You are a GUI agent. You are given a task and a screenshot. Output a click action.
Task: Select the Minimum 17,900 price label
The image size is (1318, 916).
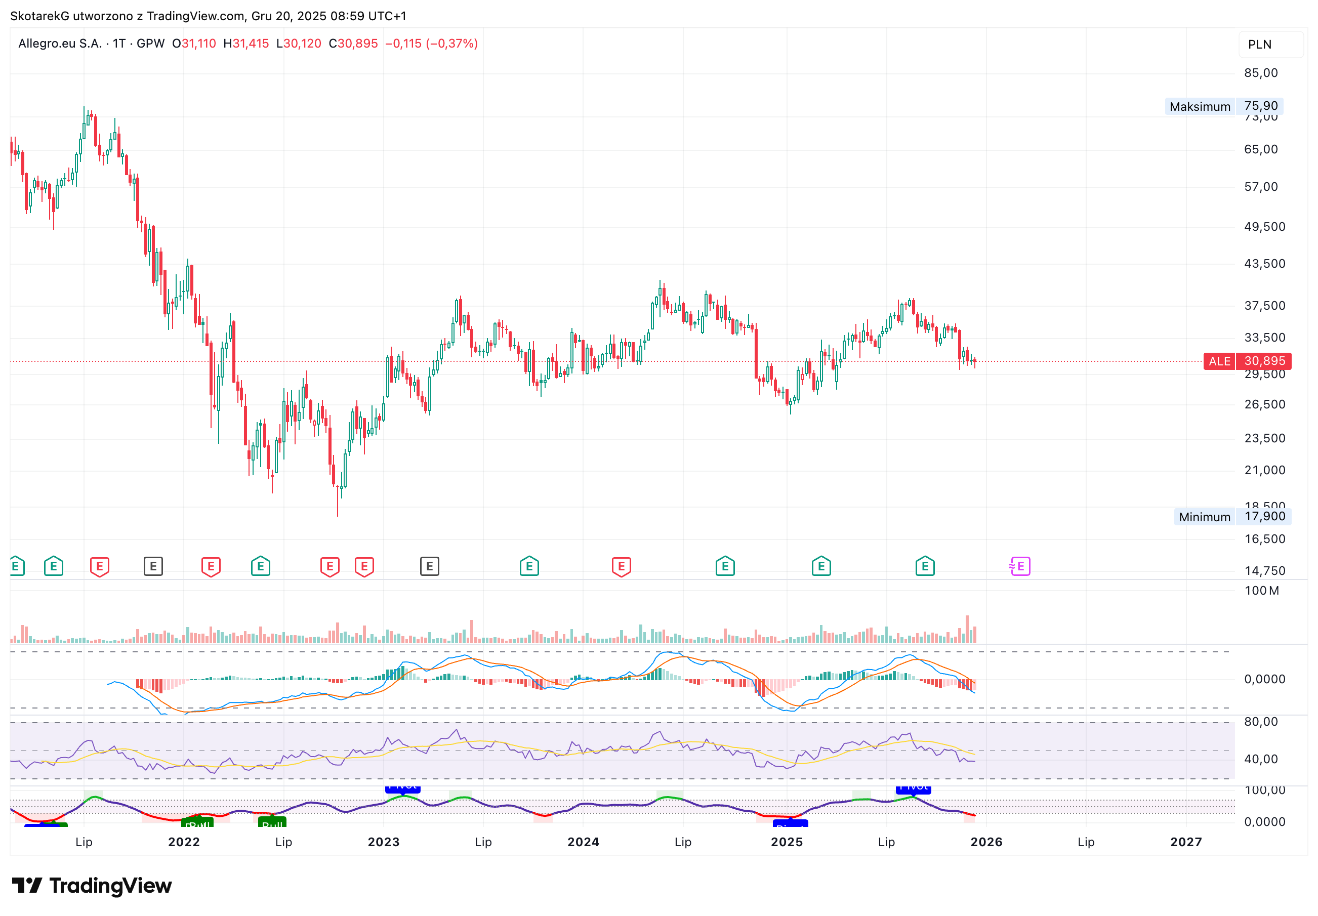click(1232, 517)
